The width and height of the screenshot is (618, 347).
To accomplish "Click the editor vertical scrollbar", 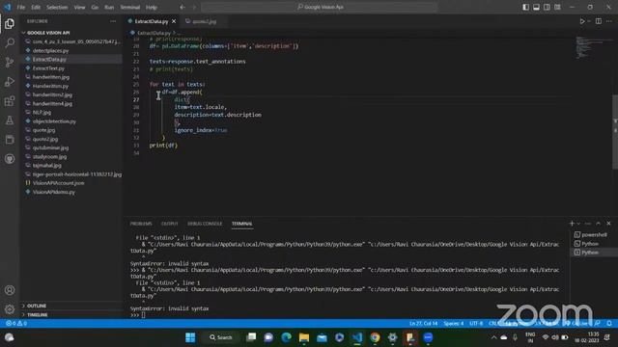I will coord(615,132).
